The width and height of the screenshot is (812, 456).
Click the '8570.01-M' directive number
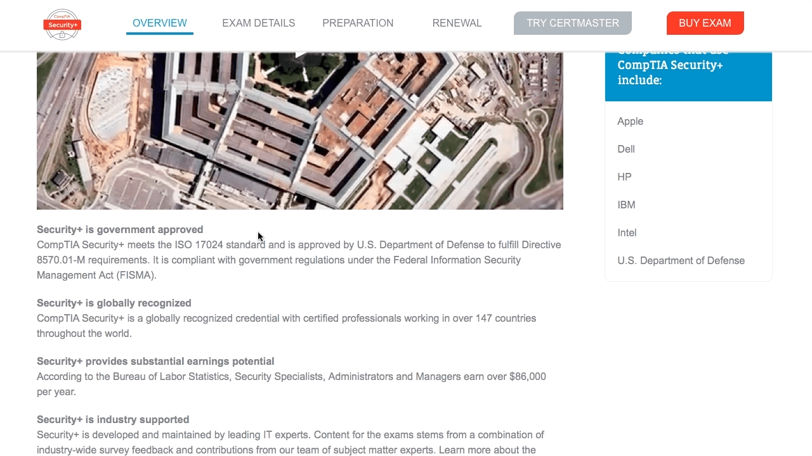pyautogui.click(x=62, y=260)
